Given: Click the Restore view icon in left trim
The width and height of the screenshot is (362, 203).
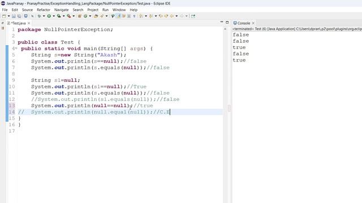Looking at the screenshot, I should (2, 23).
